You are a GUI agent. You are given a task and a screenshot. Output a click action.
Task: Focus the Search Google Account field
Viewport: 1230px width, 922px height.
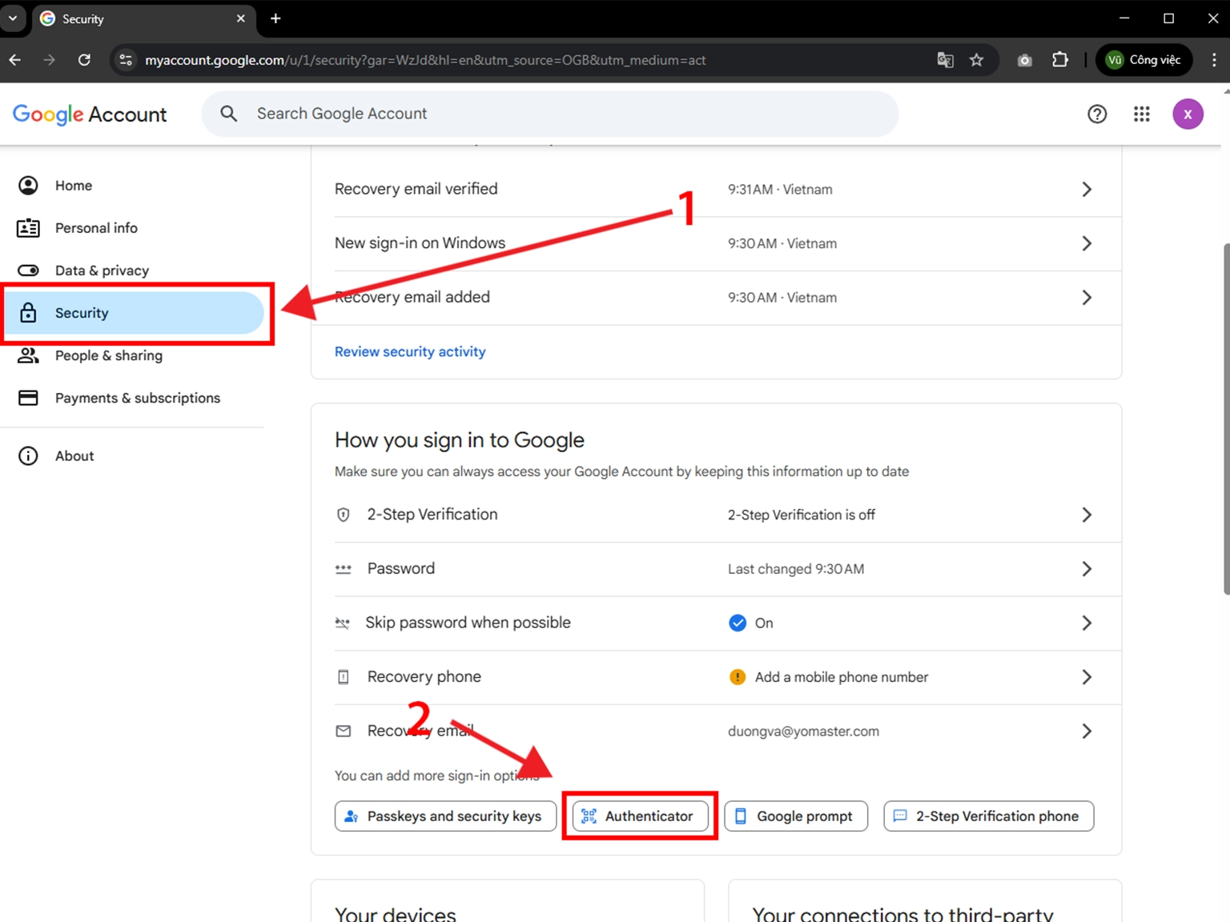[561, 114]
